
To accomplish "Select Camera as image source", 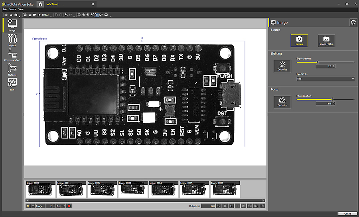I will 299,40.
